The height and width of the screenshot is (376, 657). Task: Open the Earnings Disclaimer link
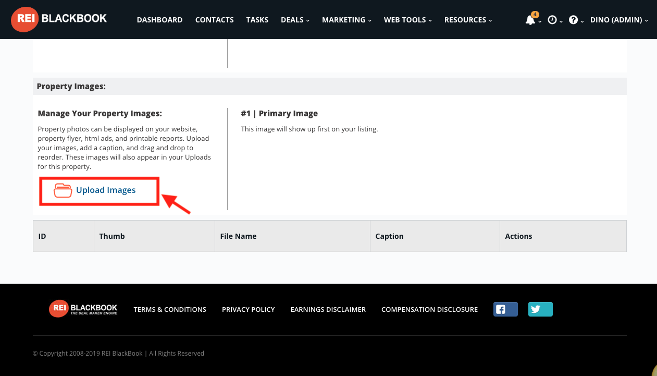click(x=328, y=309)
